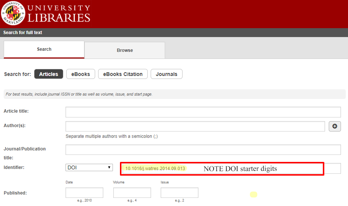Click the 'Separate multiple authors with a semicolon' hint
The width and height of the screenshot is (348, 206).
112,136
